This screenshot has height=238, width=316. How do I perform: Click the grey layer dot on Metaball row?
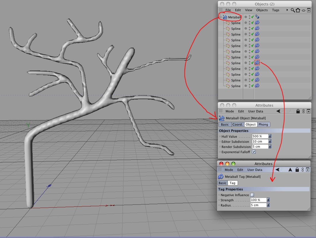pos(246,17)
